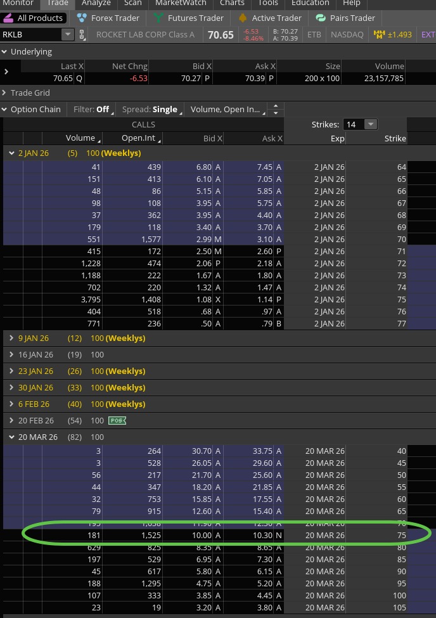
Task: Open Futures Trader via its icon
Action: (158, 18)
